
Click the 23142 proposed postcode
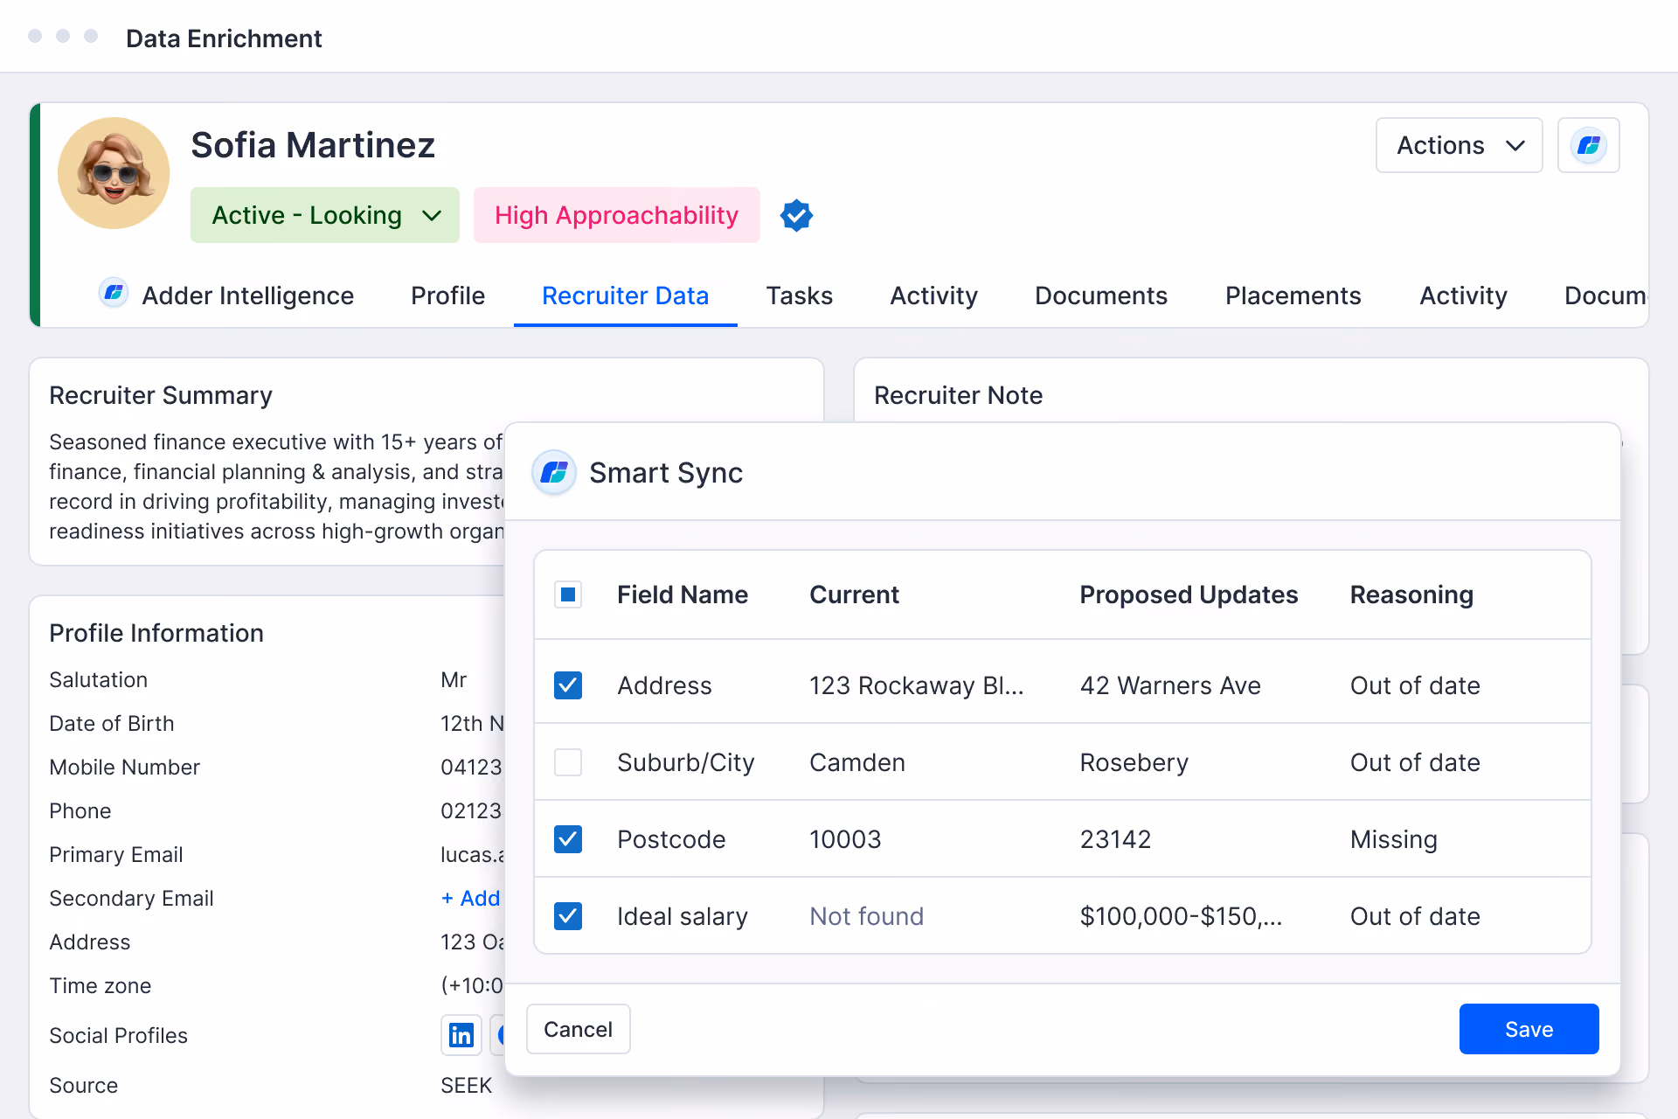click(x=1116, y=839)
